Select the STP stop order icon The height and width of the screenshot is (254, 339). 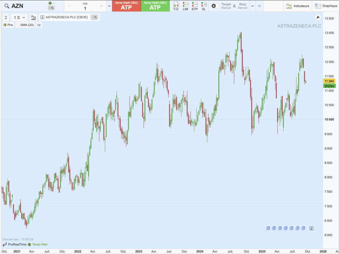click(195, 6)
